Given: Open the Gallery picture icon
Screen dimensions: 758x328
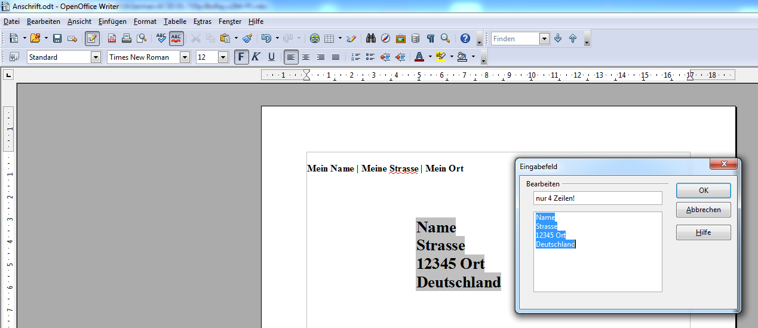Looking at the screenshot, I should (400, 39).
